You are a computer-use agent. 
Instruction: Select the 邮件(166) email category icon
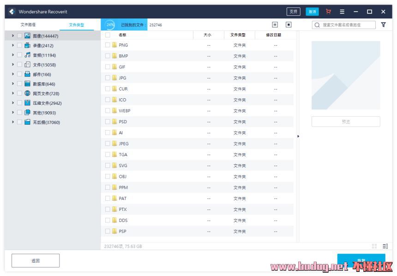pyautogui.click(x=27, y=74)
